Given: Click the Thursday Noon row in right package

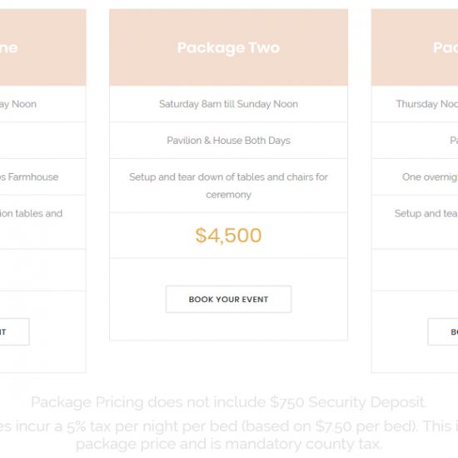Looking at the screenshot, I should (415, 104).
